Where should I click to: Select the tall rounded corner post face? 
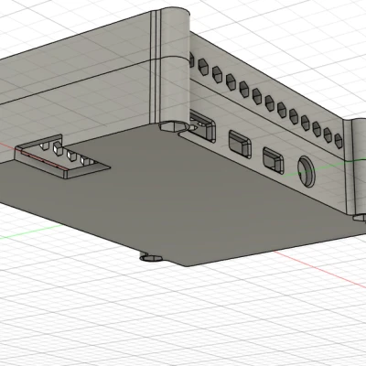point(174,66)
